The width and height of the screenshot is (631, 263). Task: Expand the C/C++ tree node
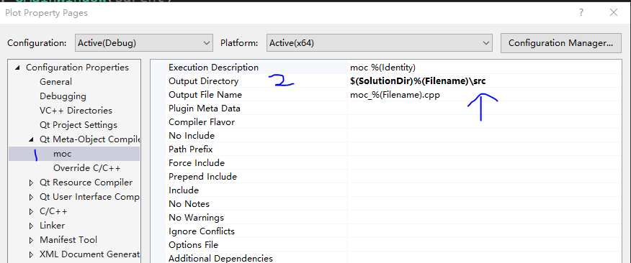point(32,211)
